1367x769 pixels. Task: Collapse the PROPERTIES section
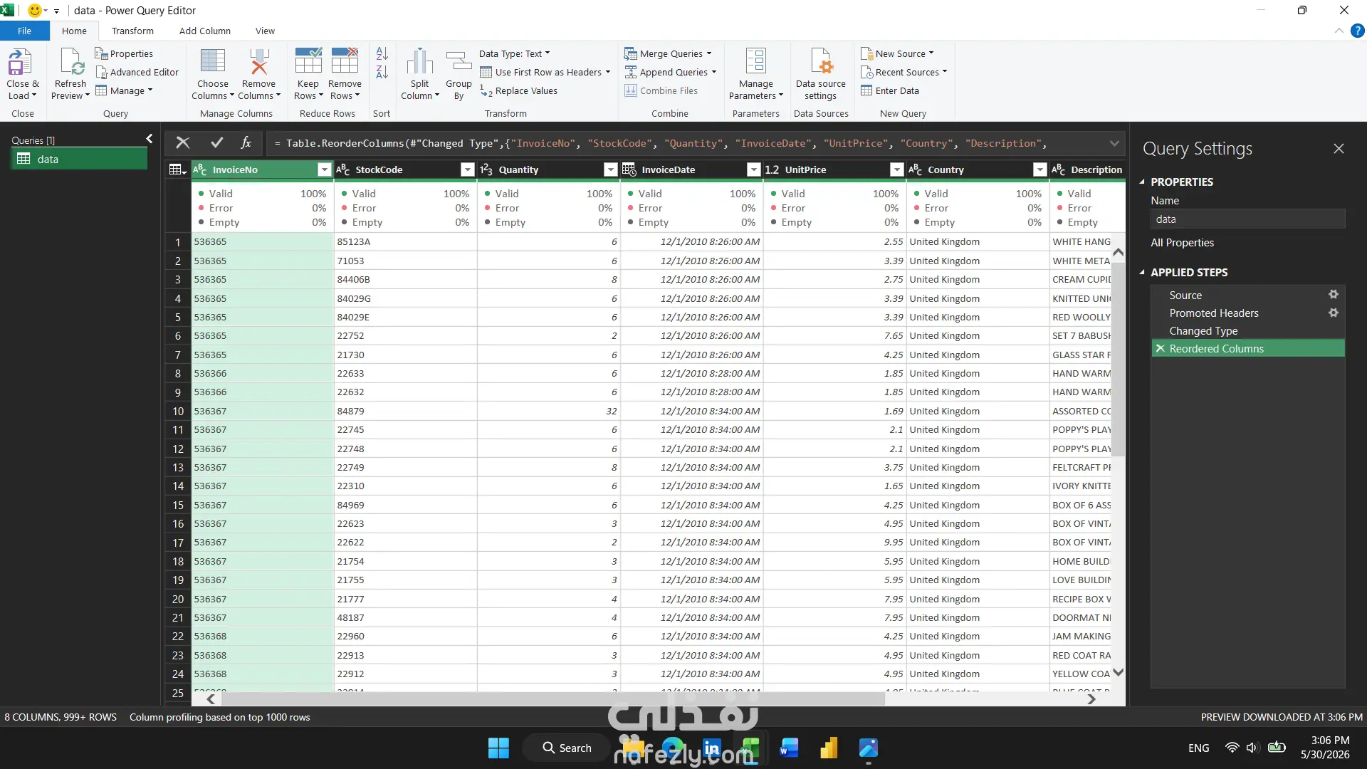click(x=1142, y=182)
